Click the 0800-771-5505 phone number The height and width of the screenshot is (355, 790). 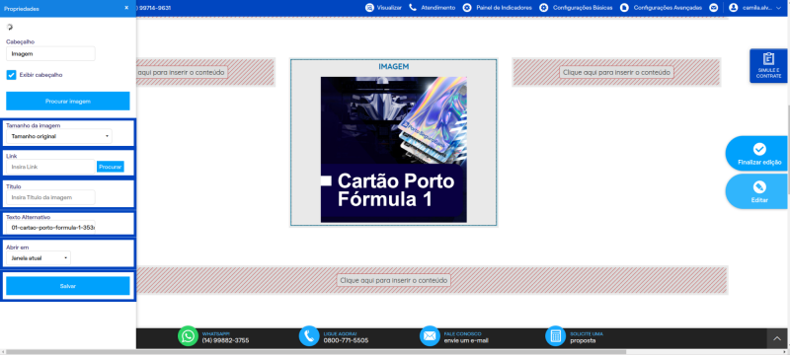click(346, 340)
